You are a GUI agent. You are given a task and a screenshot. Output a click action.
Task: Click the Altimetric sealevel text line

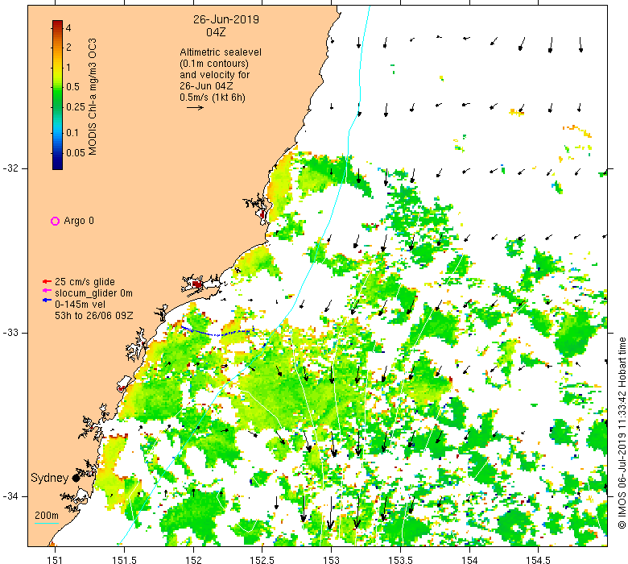(221, 52)
